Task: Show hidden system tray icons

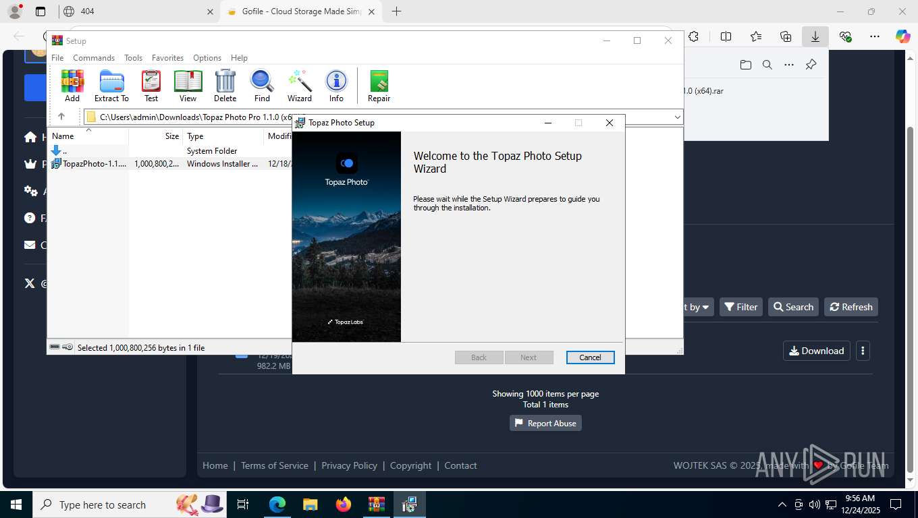Action: [782, 505]
